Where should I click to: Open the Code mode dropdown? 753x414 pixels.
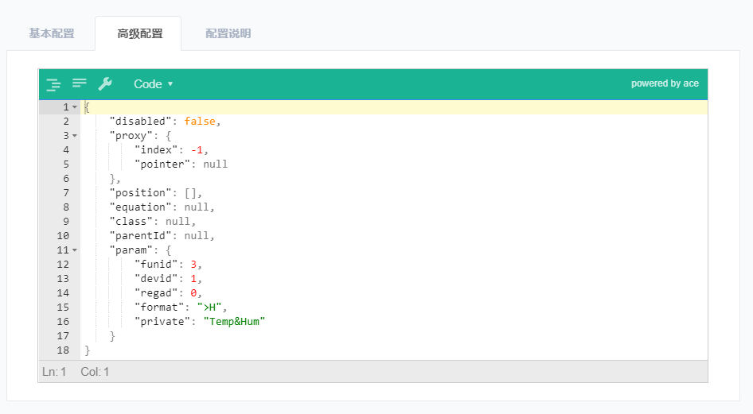tap(153, 84)
